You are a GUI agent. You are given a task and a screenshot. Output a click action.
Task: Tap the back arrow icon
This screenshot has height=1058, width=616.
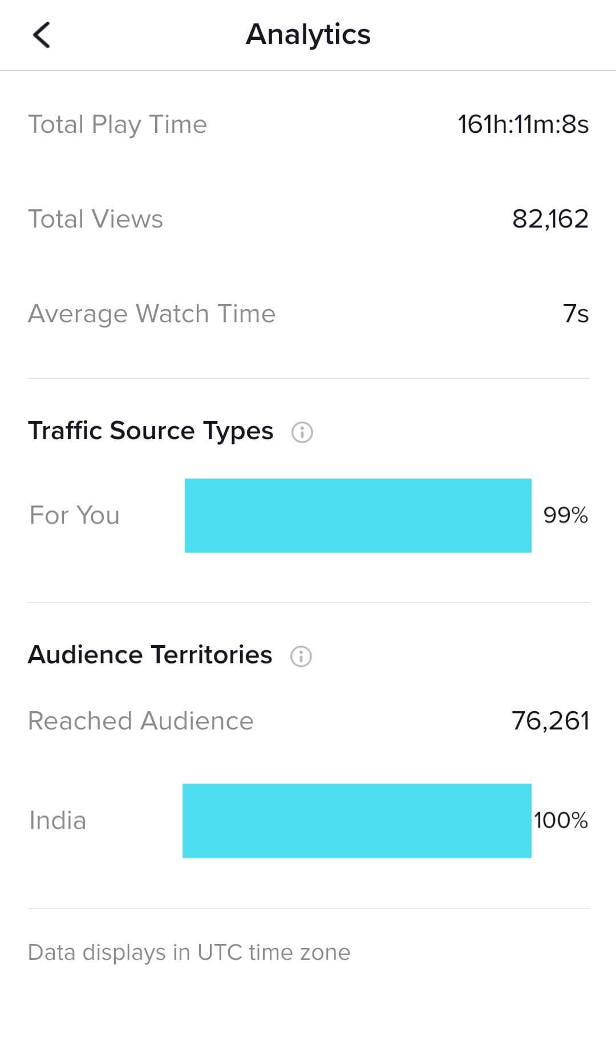(42, 35)
